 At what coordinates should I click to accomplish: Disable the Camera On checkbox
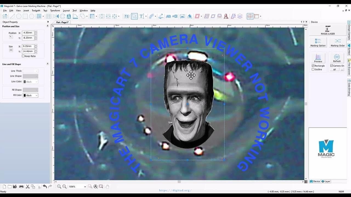(x=332, y=66)
